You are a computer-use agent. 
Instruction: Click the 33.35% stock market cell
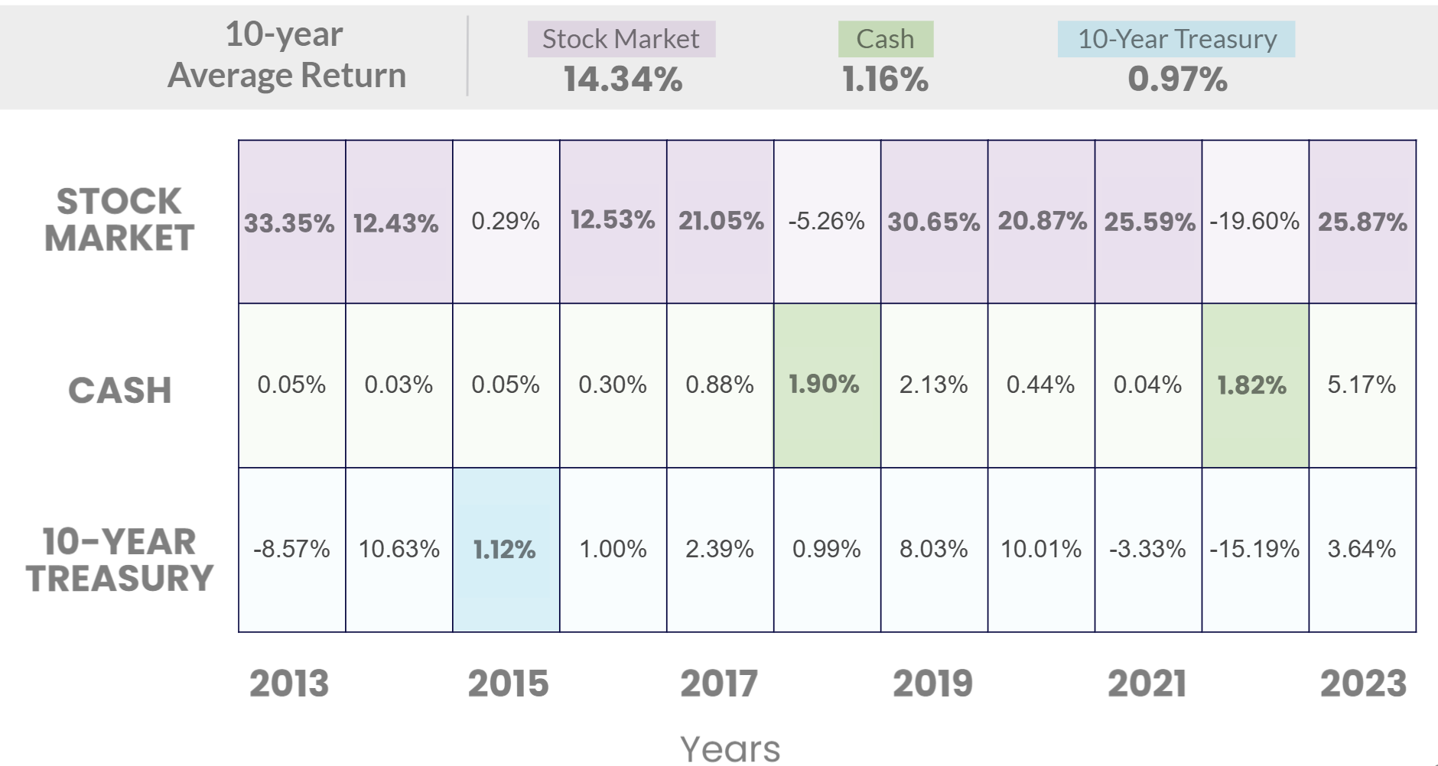click(289, 222)
